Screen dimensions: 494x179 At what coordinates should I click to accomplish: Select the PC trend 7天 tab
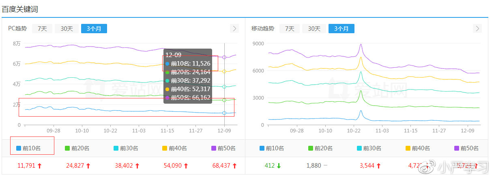coord(42,29)
